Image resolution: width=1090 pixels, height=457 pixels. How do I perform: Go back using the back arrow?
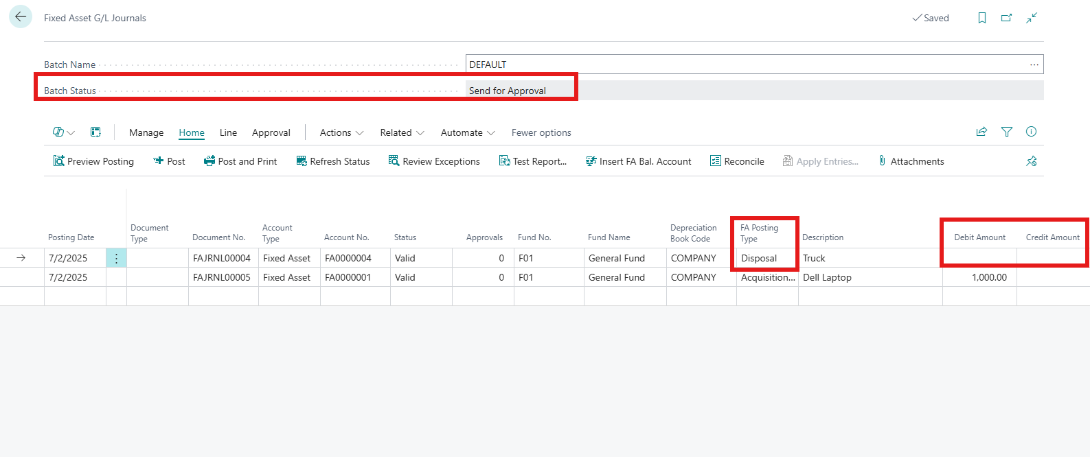(x=21, y=17)
